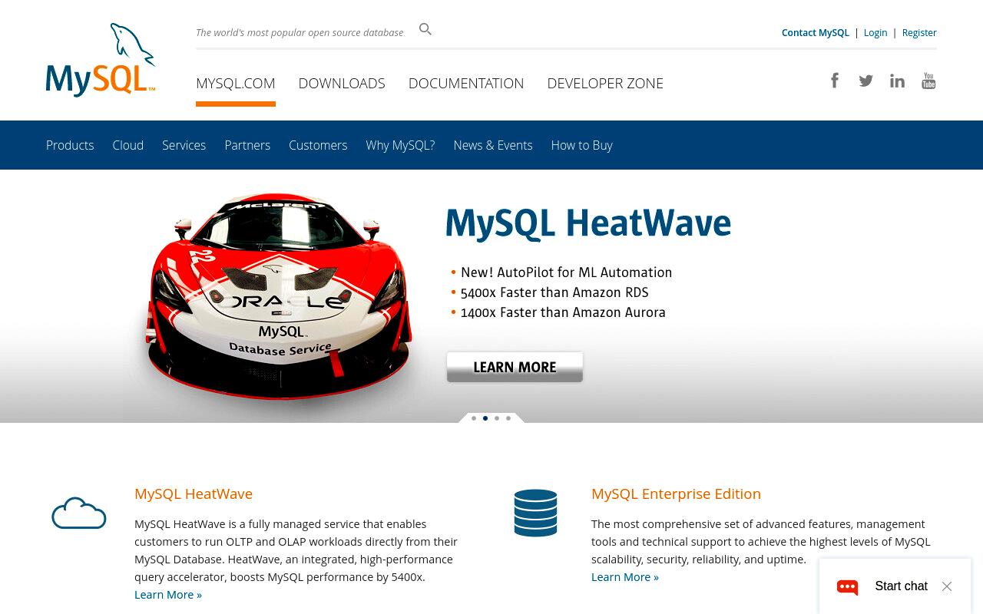983x614 pixels.
Task: Open the Customers menu item
Action: tap(318, 145)
